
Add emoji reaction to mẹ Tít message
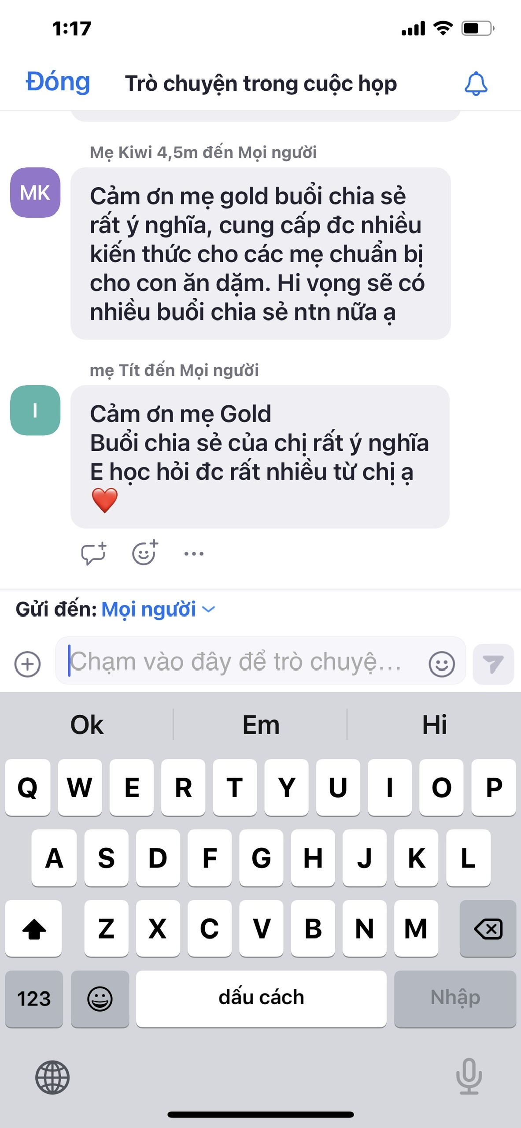(145, 553)
